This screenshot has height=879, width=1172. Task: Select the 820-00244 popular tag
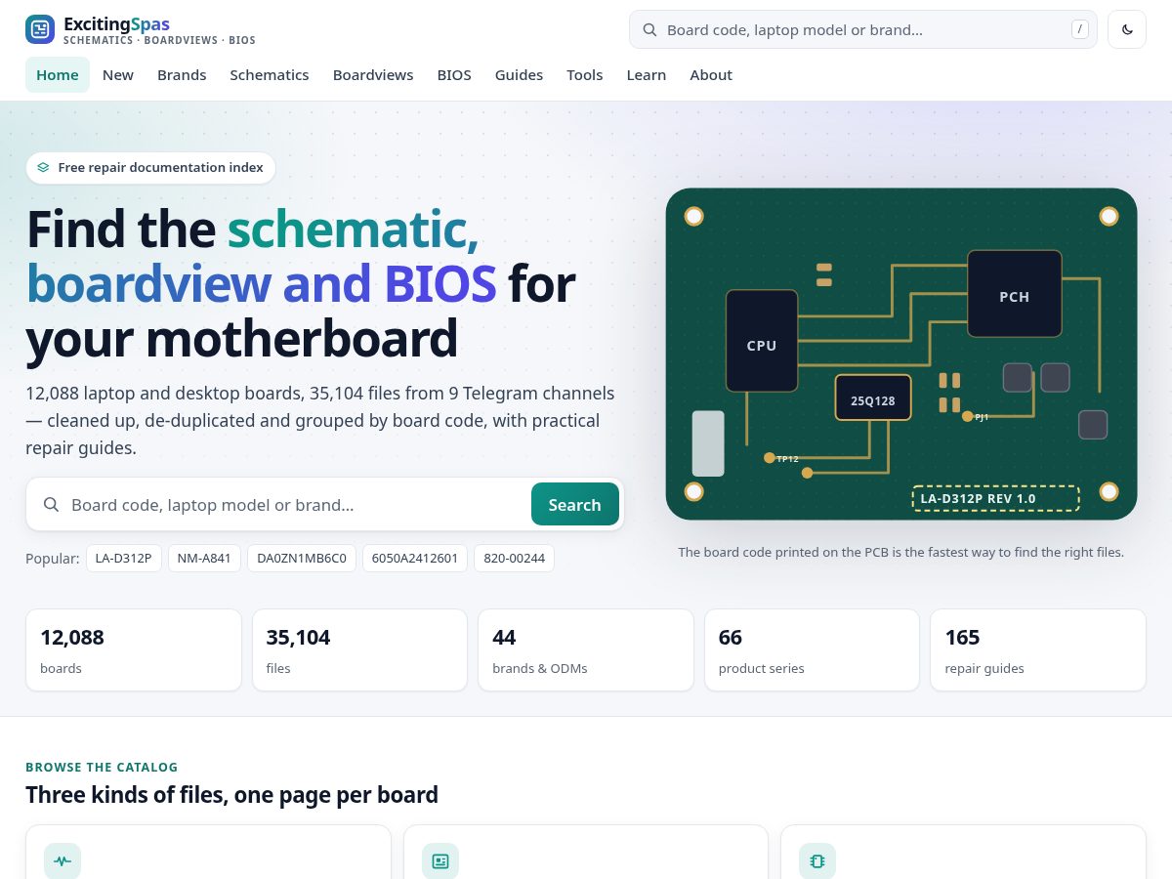[x=515, y=559]
